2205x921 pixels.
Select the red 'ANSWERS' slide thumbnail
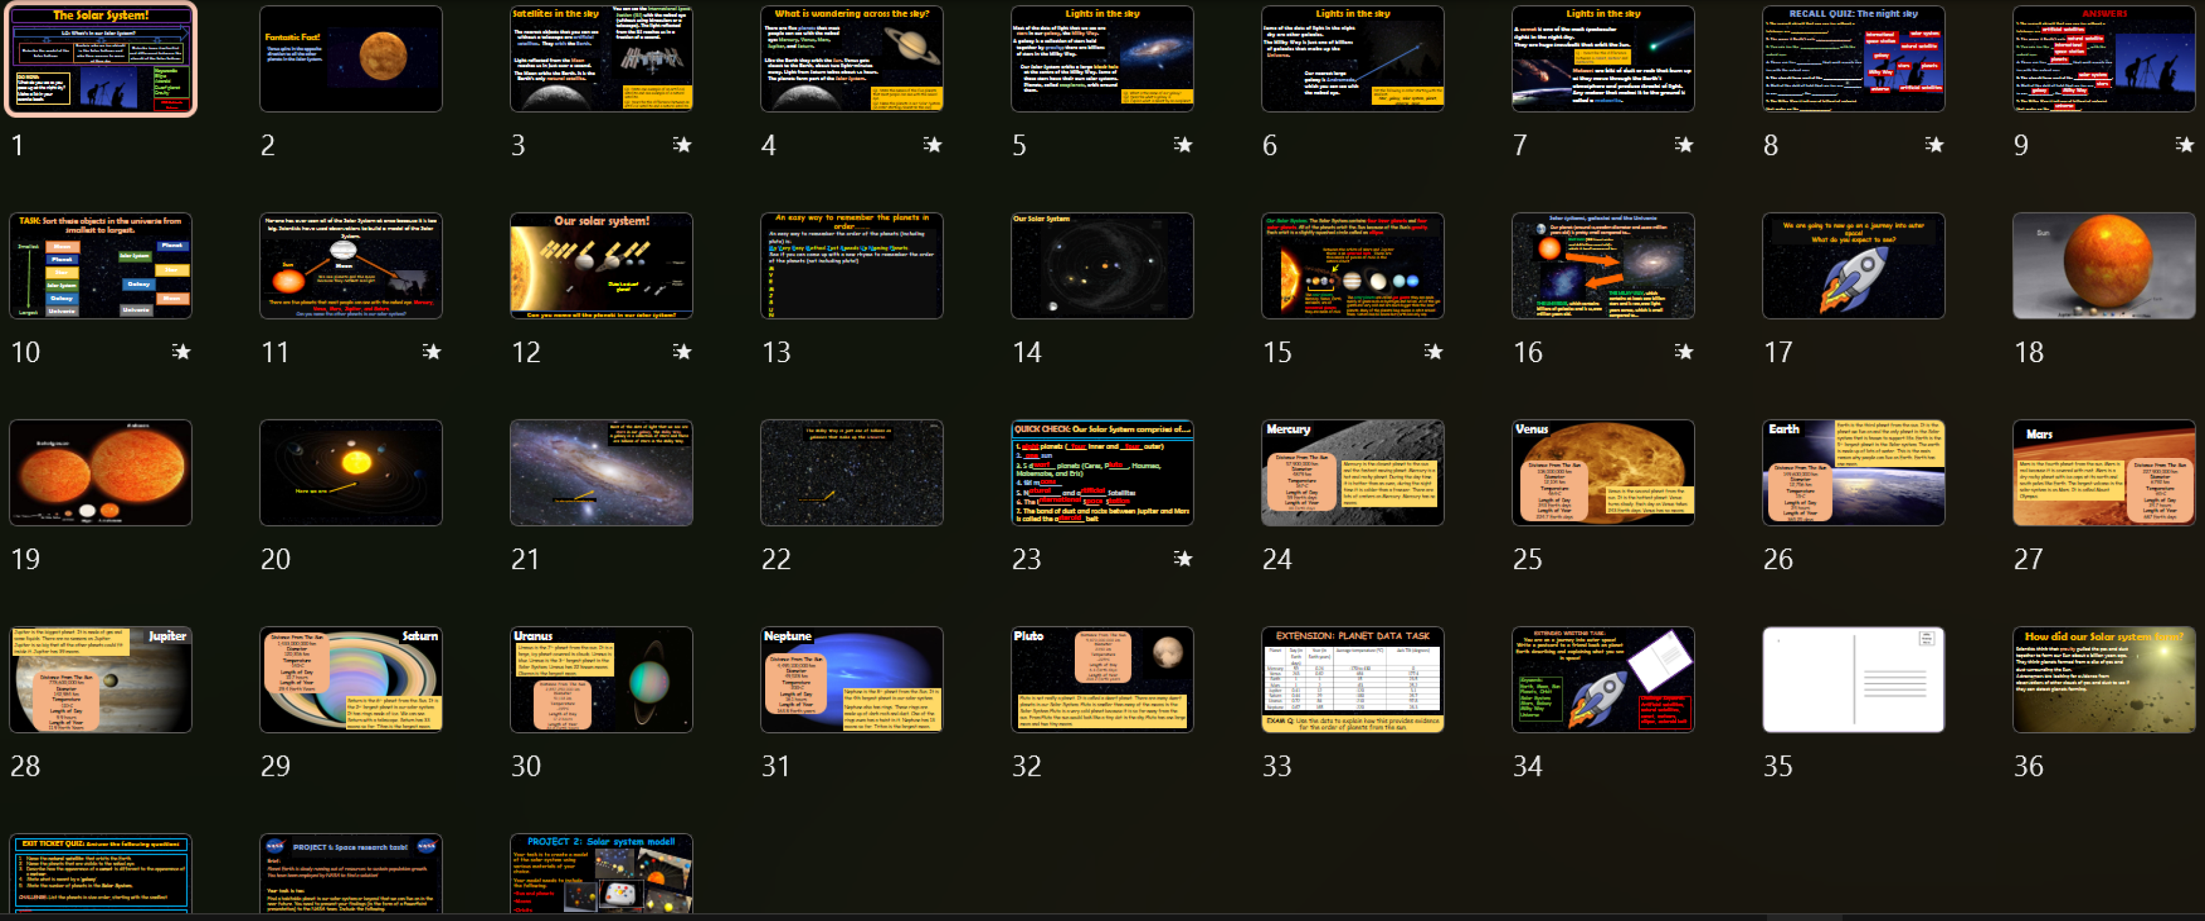(x=2104, y=59)
